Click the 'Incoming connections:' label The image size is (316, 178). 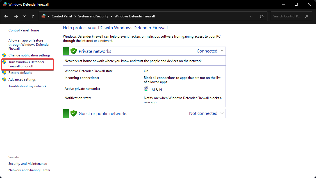point(82,78)
